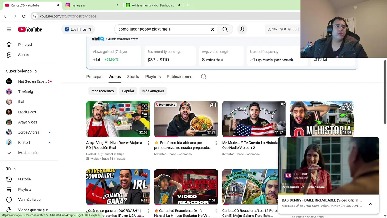Open the YouTube hamburger guide menu

(x=9, y=29)
